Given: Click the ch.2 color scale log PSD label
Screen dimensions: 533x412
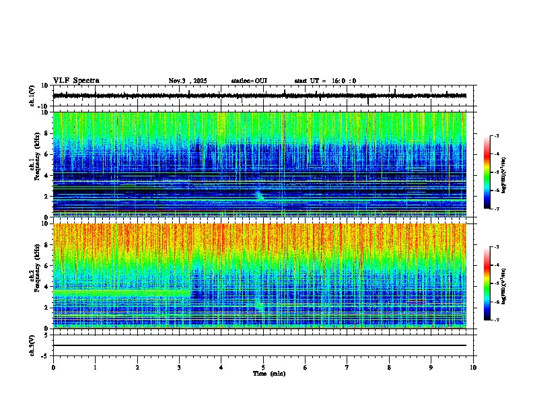Looking at the screenshot, I should 503,286.
